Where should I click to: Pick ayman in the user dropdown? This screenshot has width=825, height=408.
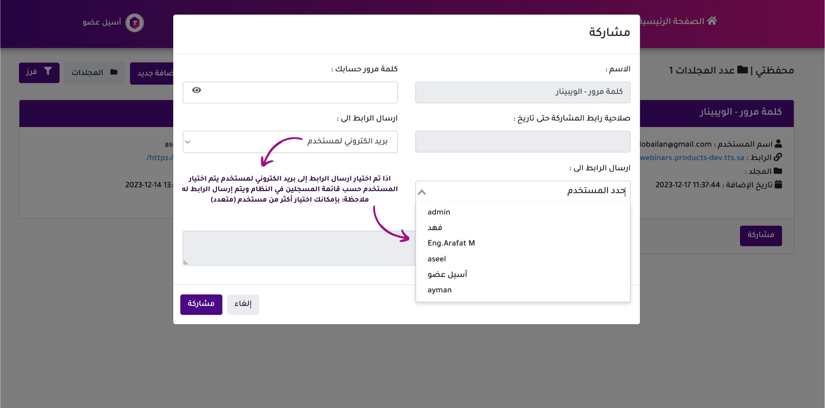coord(439,290)
